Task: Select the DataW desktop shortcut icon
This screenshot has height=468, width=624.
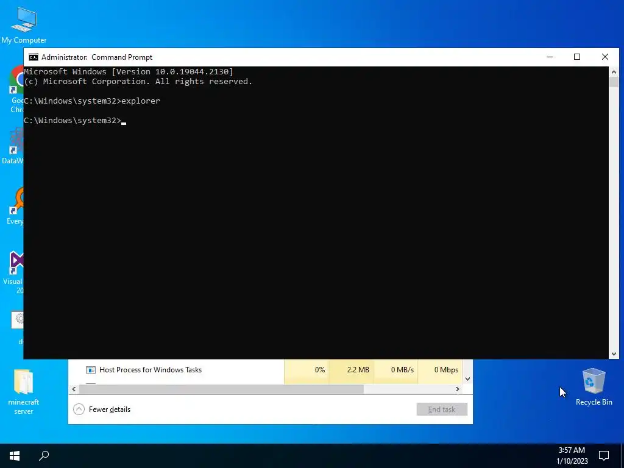Action: [13, 146]
